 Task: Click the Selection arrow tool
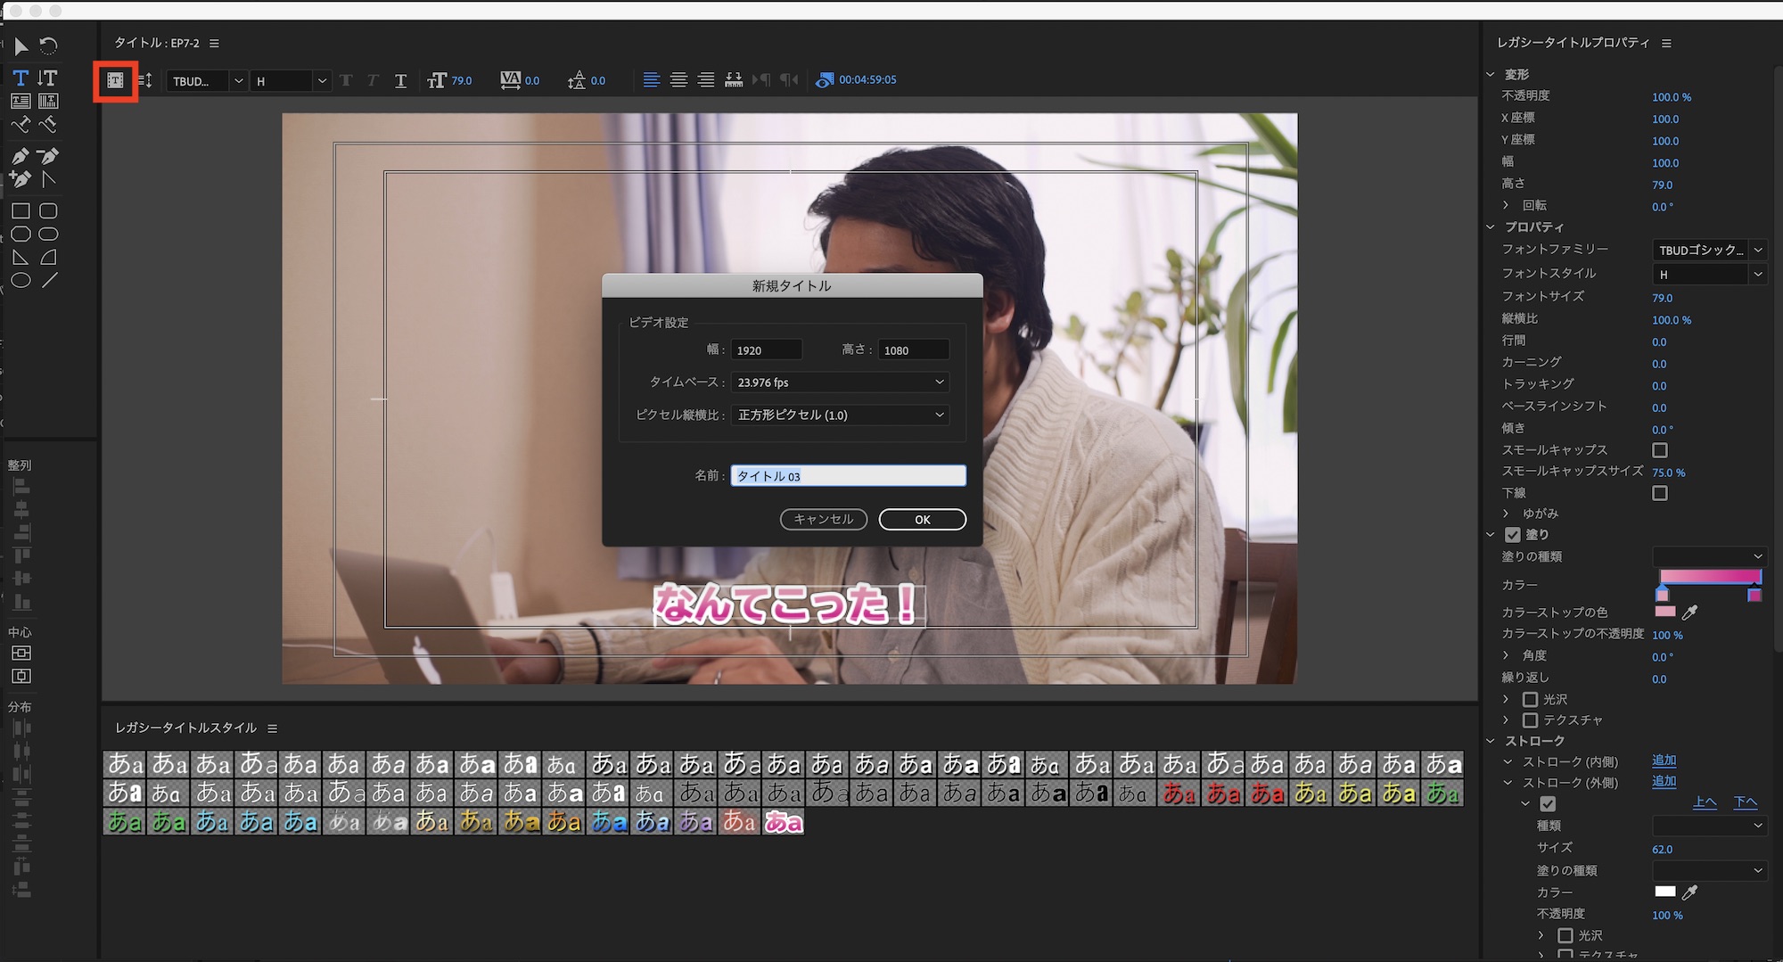[x=21, y=45]
